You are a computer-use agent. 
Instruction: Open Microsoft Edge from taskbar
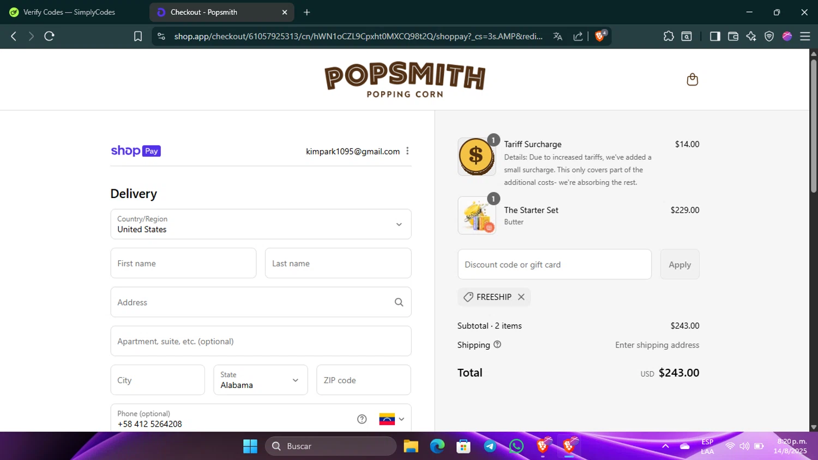point(437,446)
